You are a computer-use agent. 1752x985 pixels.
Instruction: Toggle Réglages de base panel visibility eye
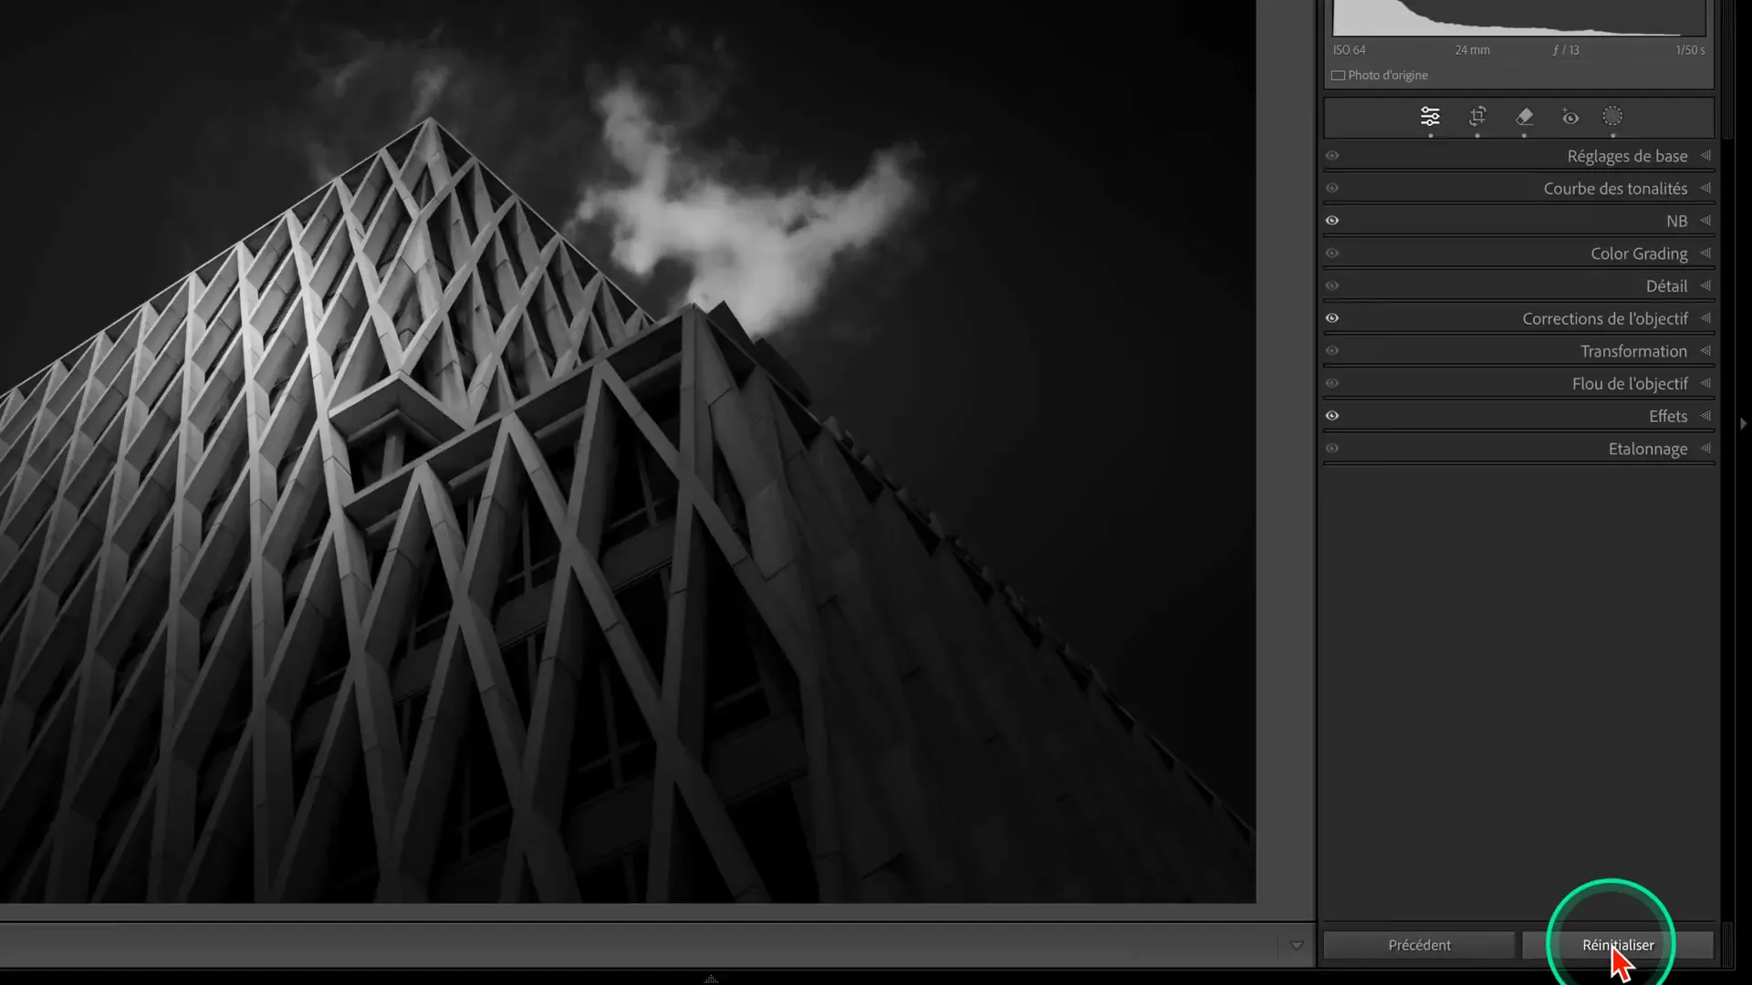click(x=1332, y=156)
